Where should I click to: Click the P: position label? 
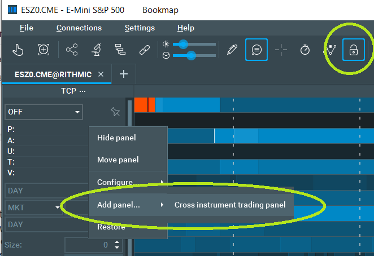click(11, 129)
